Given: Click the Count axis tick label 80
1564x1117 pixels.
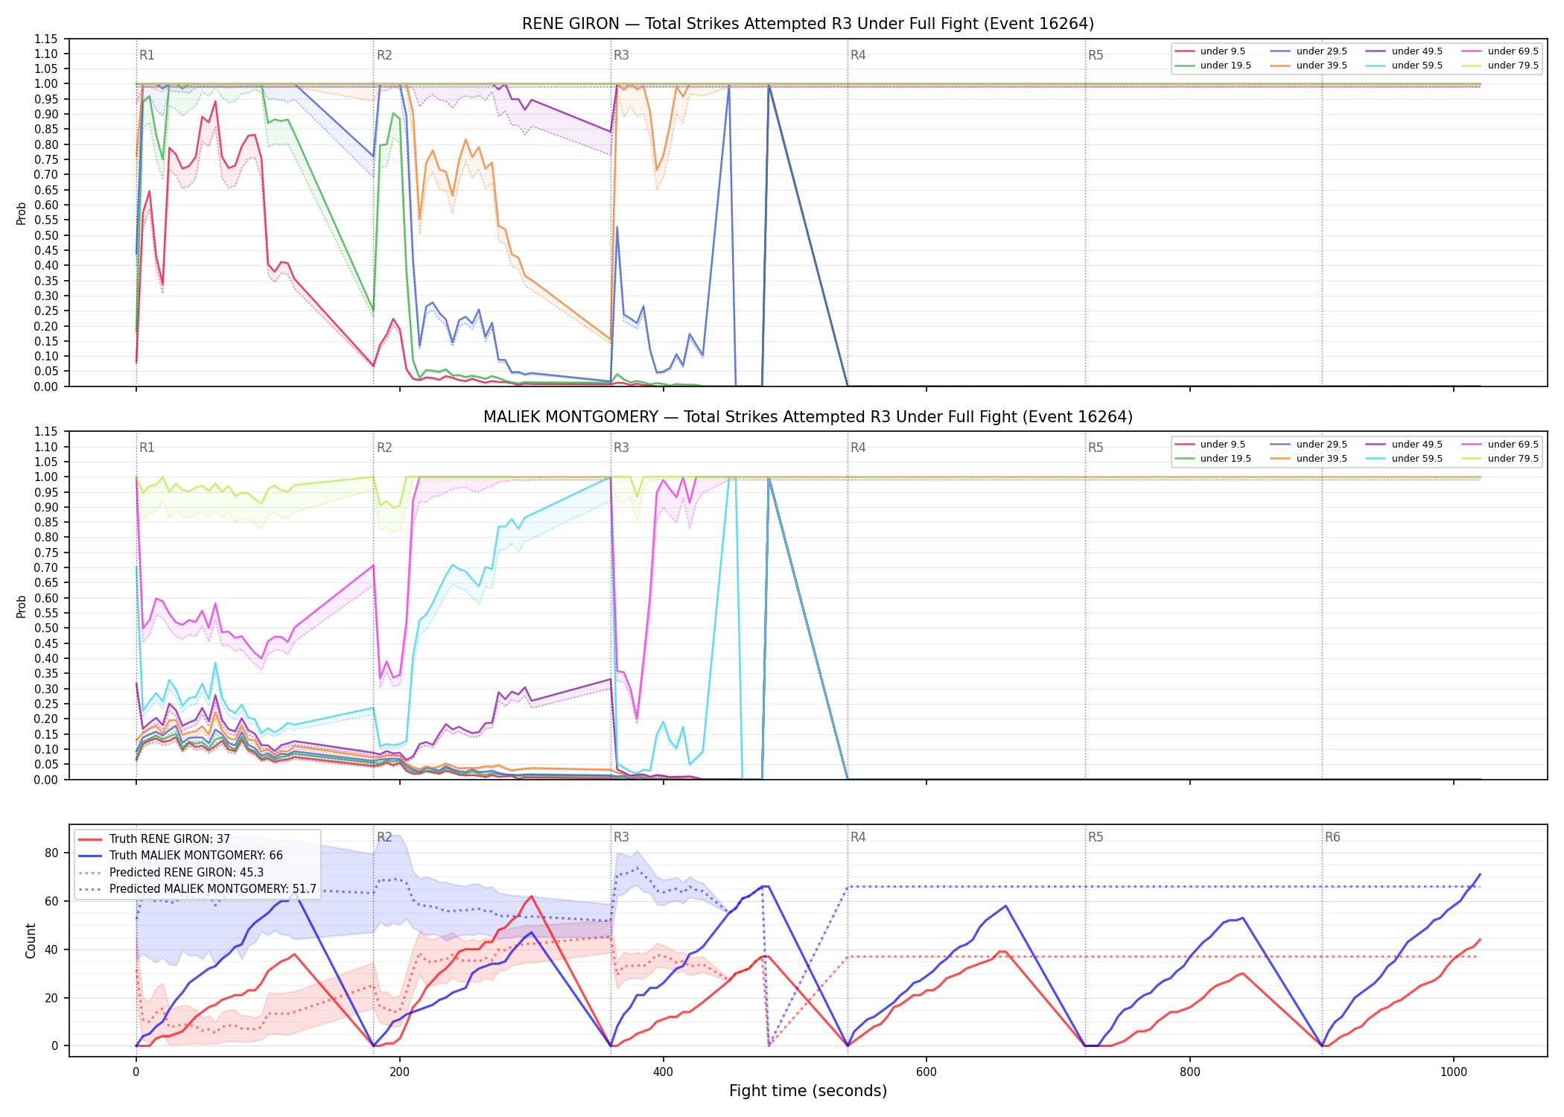Looking at the screenshot, I should point(51,853).
